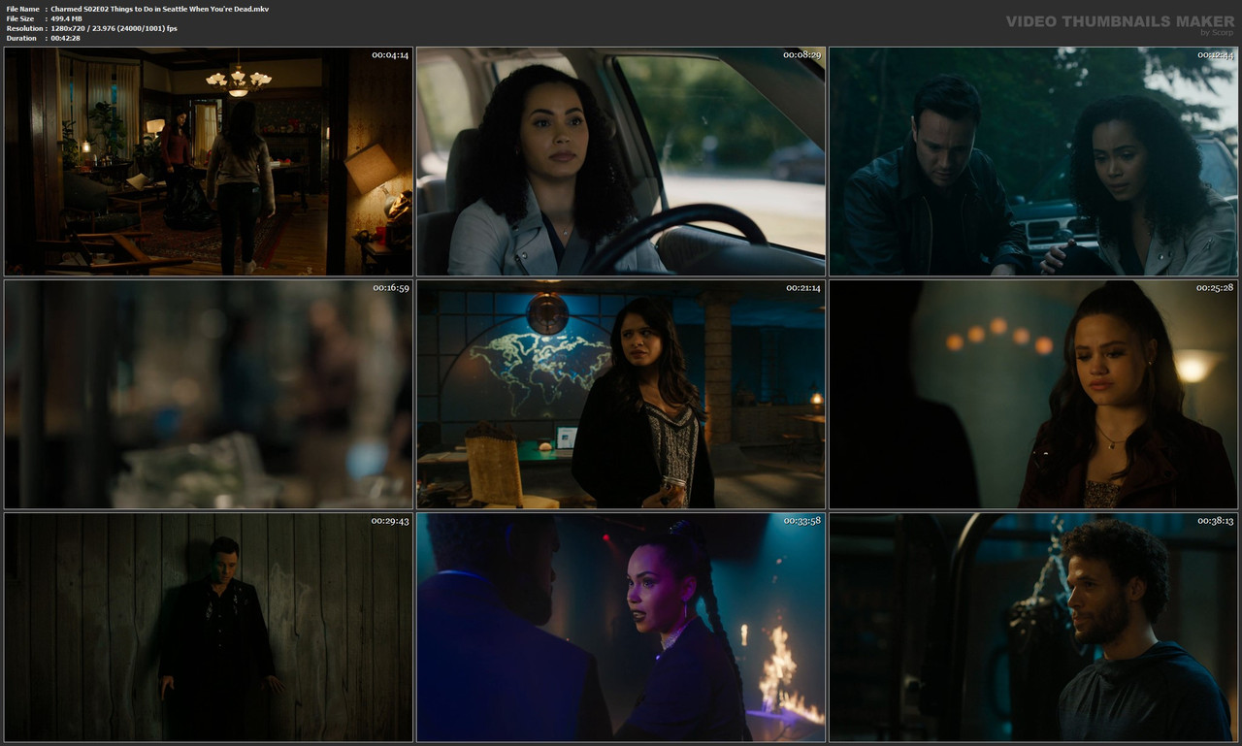Select the thumbnail timestamped 00:12:44

(1033, 161)
